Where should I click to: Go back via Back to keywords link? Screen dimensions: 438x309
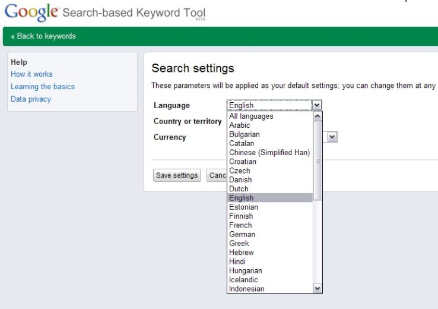click(x=43, y=36)
